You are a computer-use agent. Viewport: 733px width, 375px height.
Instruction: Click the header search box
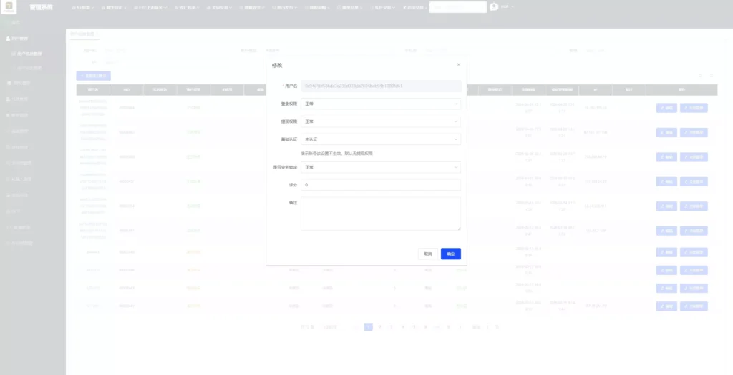pyautogui.click(x=457, y=7)
